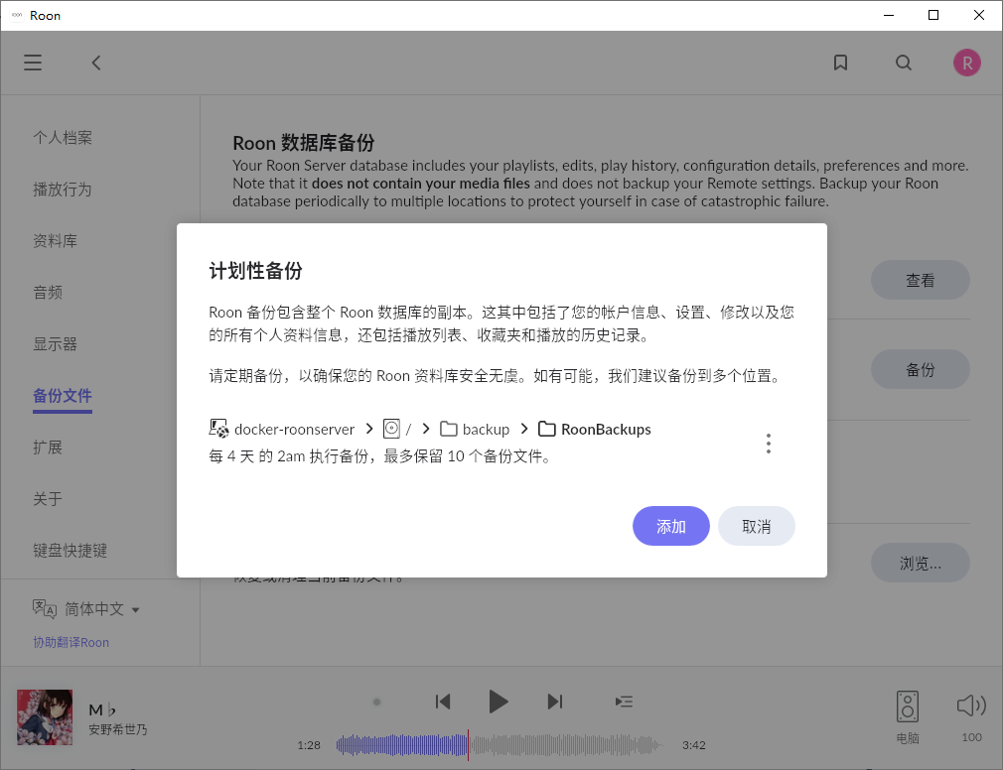Screen dimensions: 1003x770
Task: Click the 计划性备份 dialog heading
Action: (256, 271)
